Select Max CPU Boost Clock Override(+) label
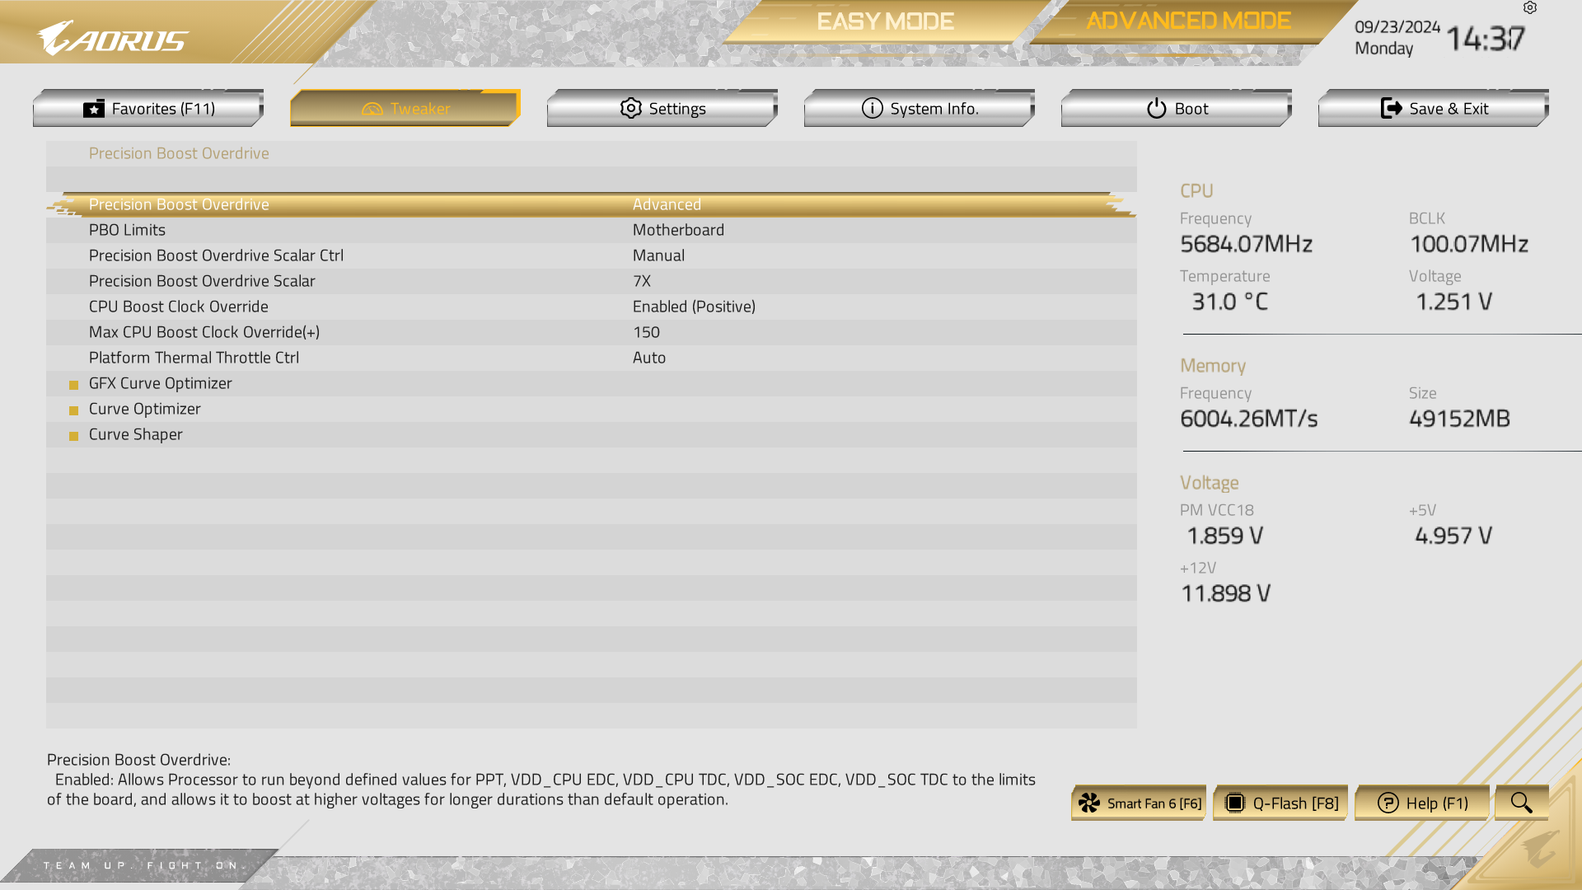This screenshot has width=1582, height=890. pyautogui.click(x=204, y=332)
